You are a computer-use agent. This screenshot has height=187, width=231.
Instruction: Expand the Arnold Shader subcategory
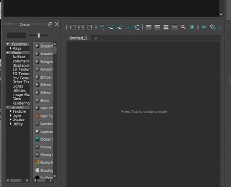click(11, 120)
